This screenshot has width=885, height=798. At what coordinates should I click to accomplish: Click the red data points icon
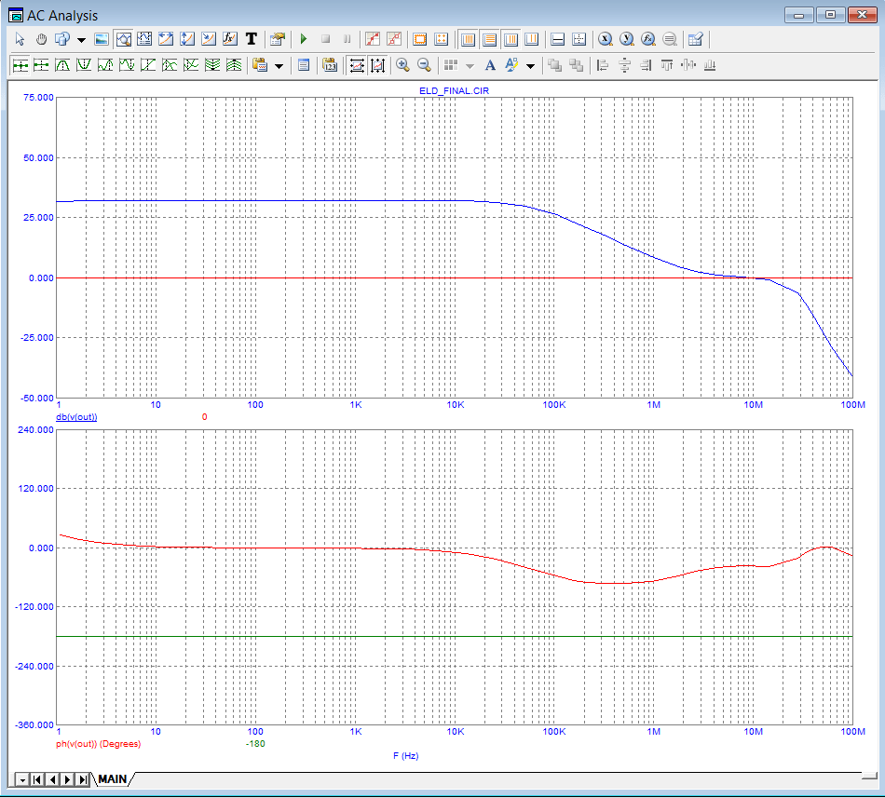(373, 39)
